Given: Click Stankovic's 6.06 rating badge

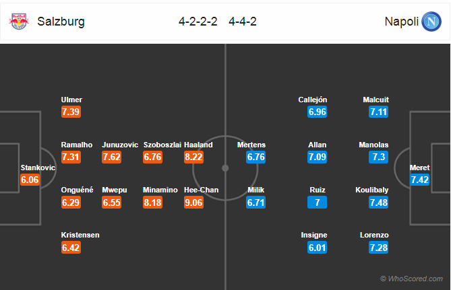Looking at the screenshot, I should 30,180.
